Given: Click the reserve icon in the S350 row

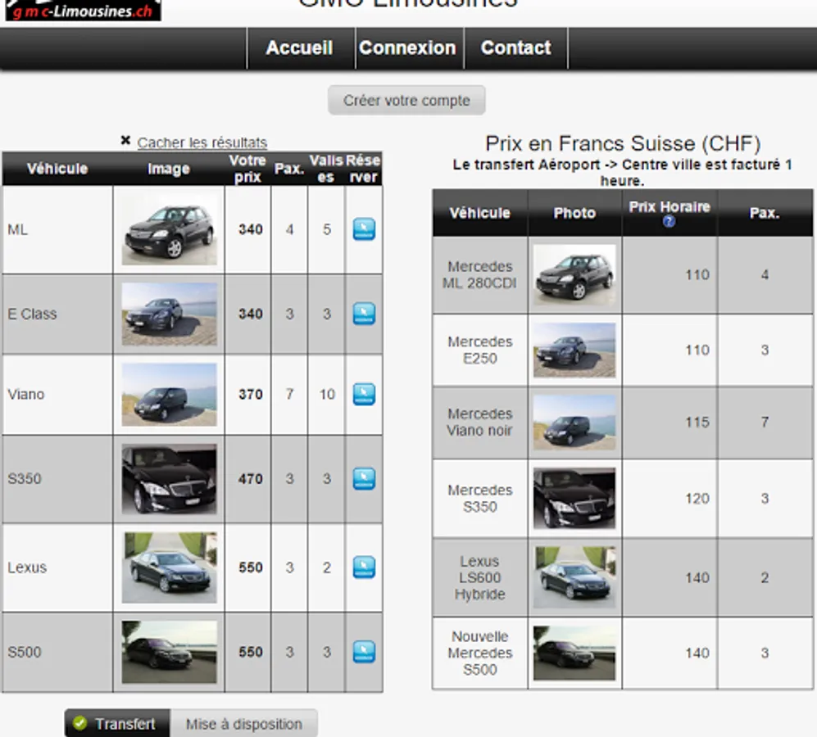Looking at the screenshot, I should [x=364, y=479].
